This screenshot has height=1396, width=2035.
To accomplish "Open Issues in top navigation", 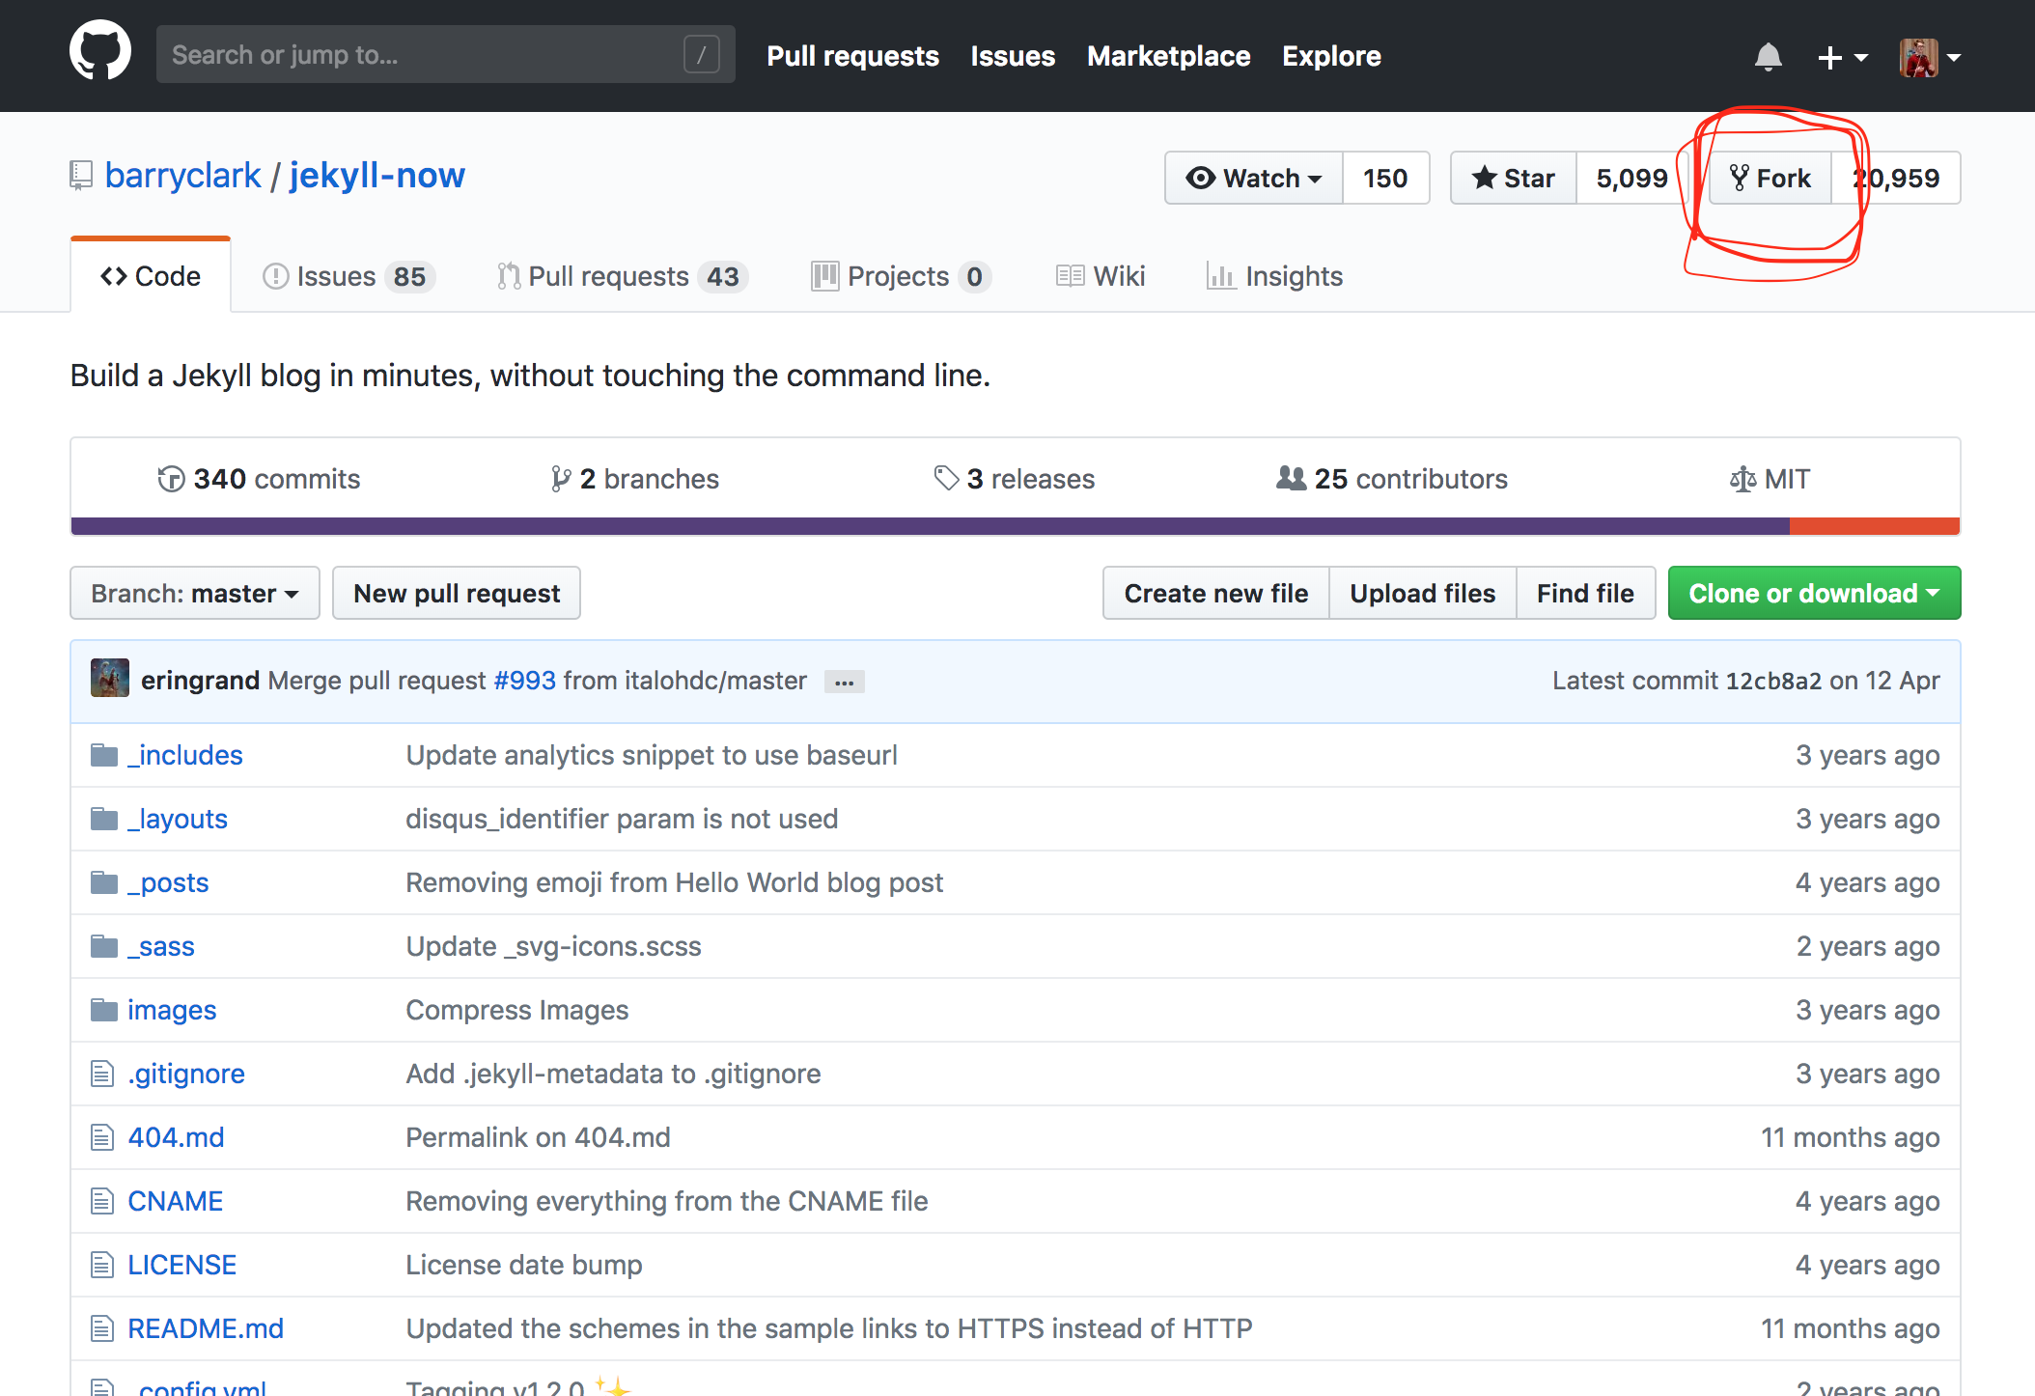I will click(1013, 56).
